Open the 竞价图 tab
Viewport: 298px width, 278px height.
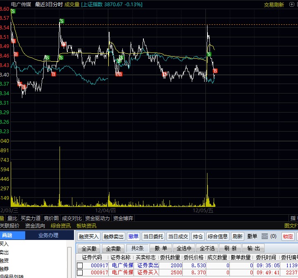[51, 218]
